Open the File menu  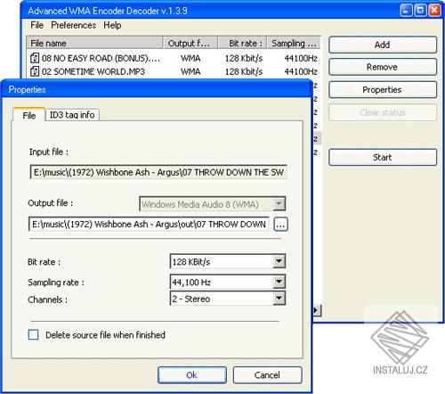pyautogui.click(x=36, y=25)
